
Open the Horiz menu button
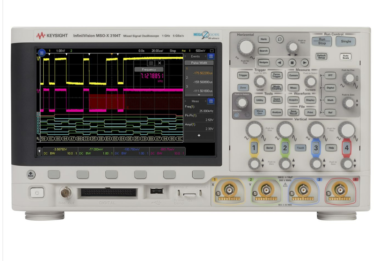(x=264, y=39)
